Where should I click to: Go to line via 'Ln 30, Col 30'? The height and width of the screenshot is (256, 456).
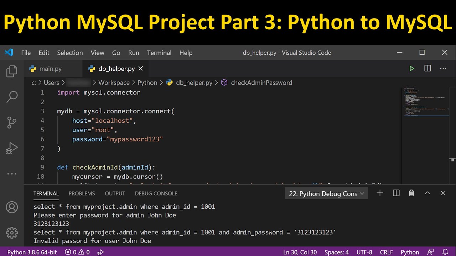coord(300,252)
